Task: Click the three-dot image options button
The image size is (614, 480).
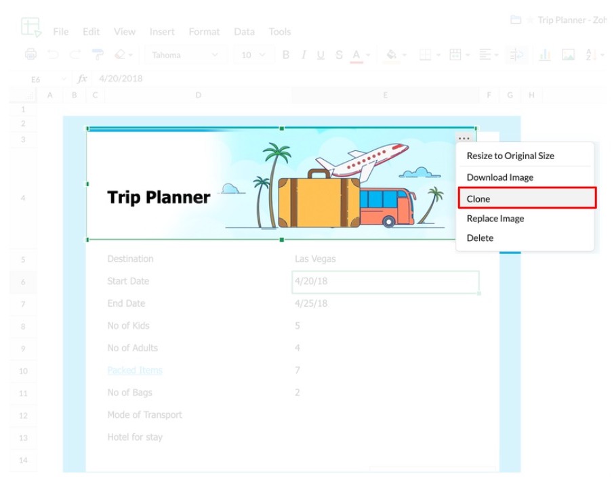Action: [x=464, y=138]
